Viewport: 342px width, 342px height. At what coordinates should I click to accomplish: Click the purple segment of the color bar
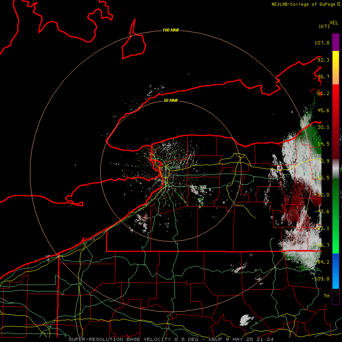point(336,42)
